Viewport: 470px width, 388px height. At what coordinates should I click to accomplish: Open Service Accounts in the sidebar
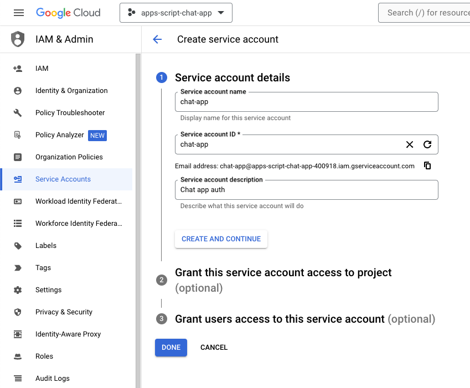(63, 179)
